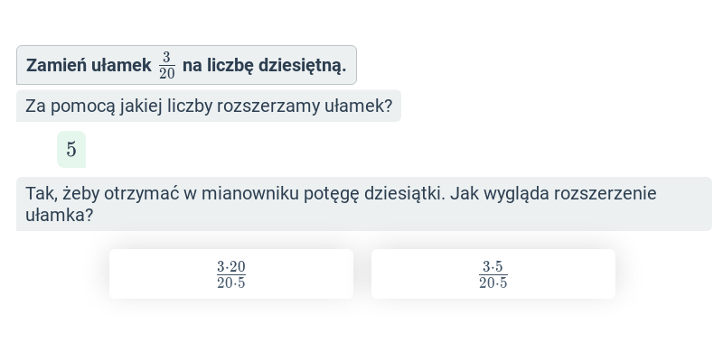The image size is (723, 361).
Task: Click the 3·20 numerator in the left option
Action: point(231,266)
